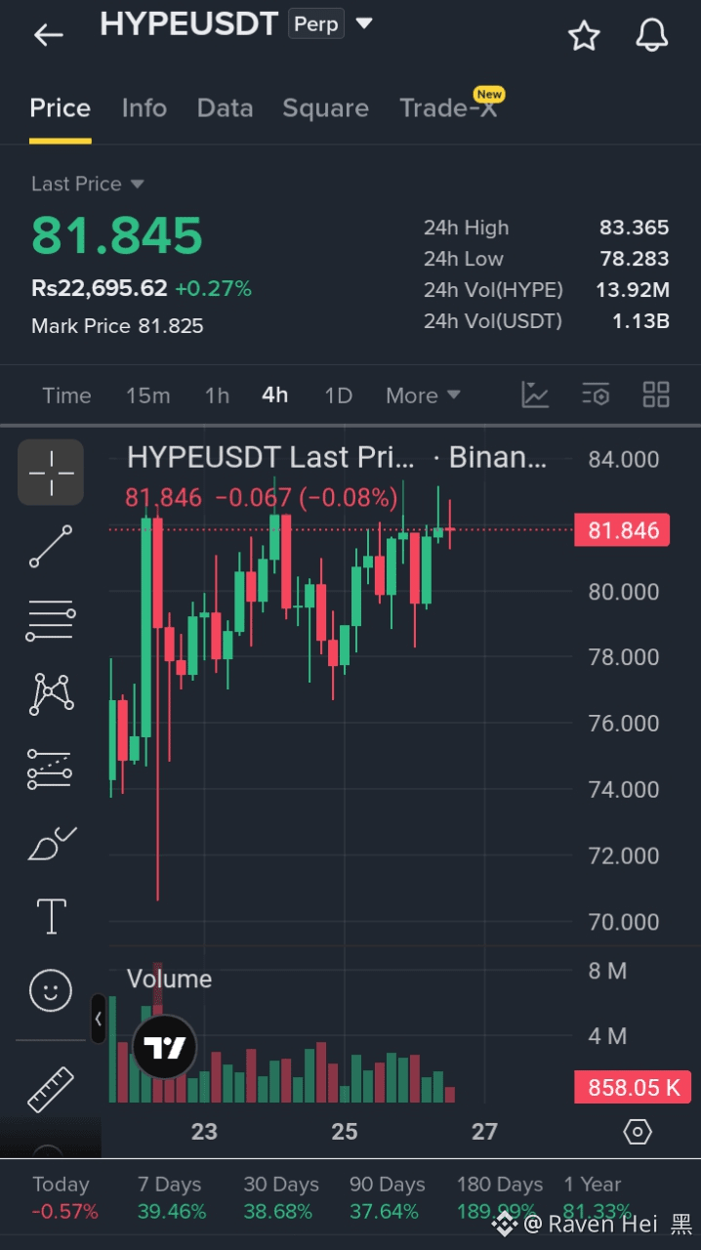The height and width of the screenshot is (1250, 701).
Task: Tap the 24h Vol(HYPE) value 13.92M
Action: point(633,290)
